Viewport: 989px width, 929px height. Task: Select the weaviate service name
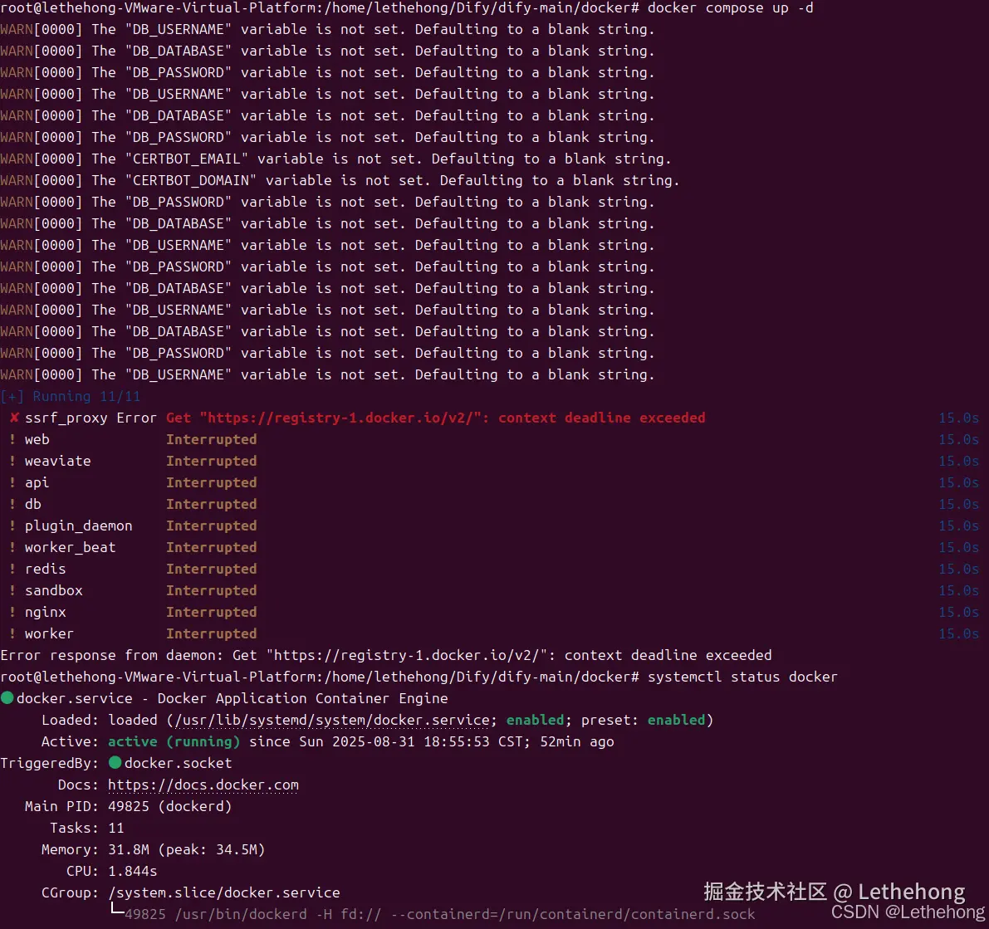[x=58, y=461]
